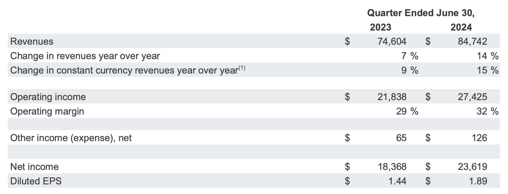Click the Revenues row label

32,42
